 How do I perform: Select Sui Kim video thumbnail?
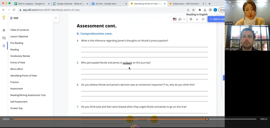pos(247,13)
